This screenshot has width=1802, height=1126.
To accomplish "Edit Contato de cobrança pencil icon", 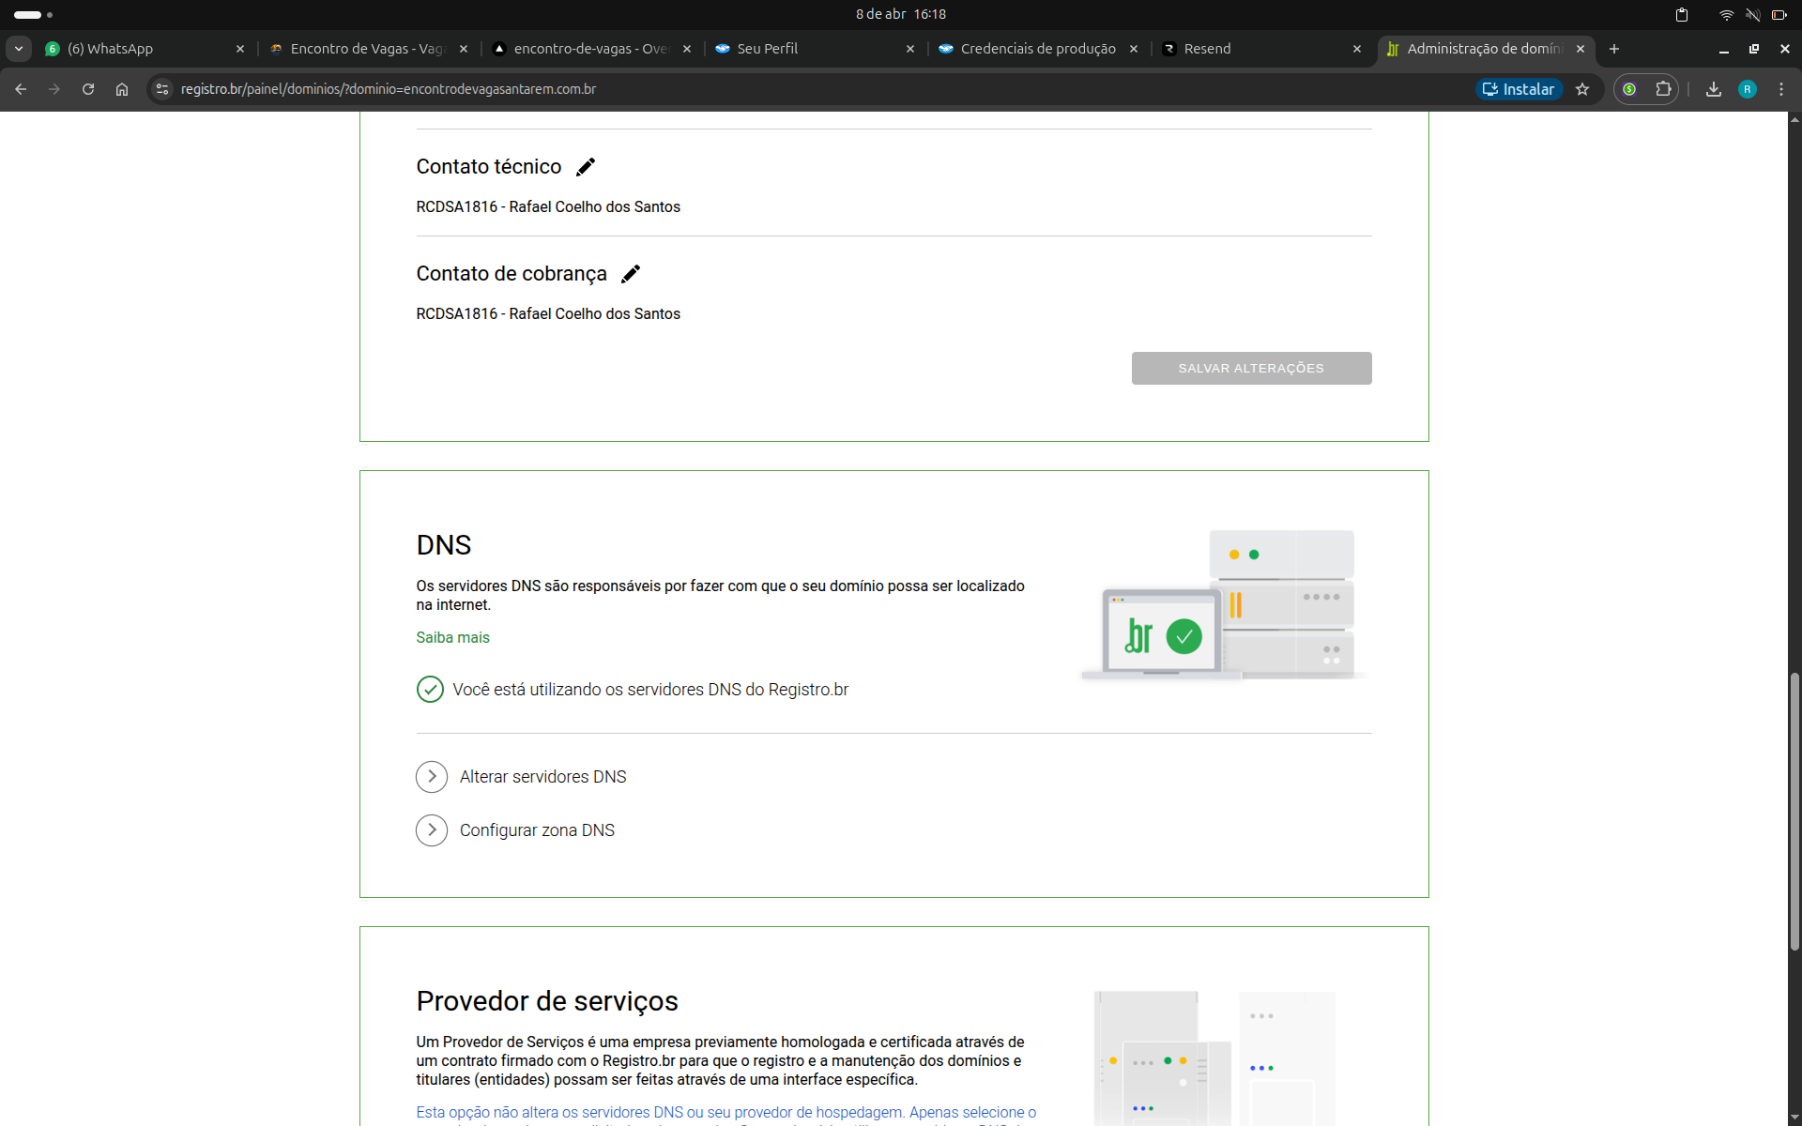I will [631, 274].
